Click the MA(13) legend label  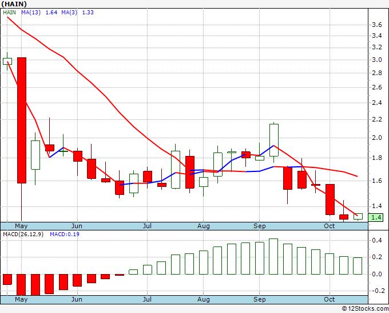tap(31, 13)
